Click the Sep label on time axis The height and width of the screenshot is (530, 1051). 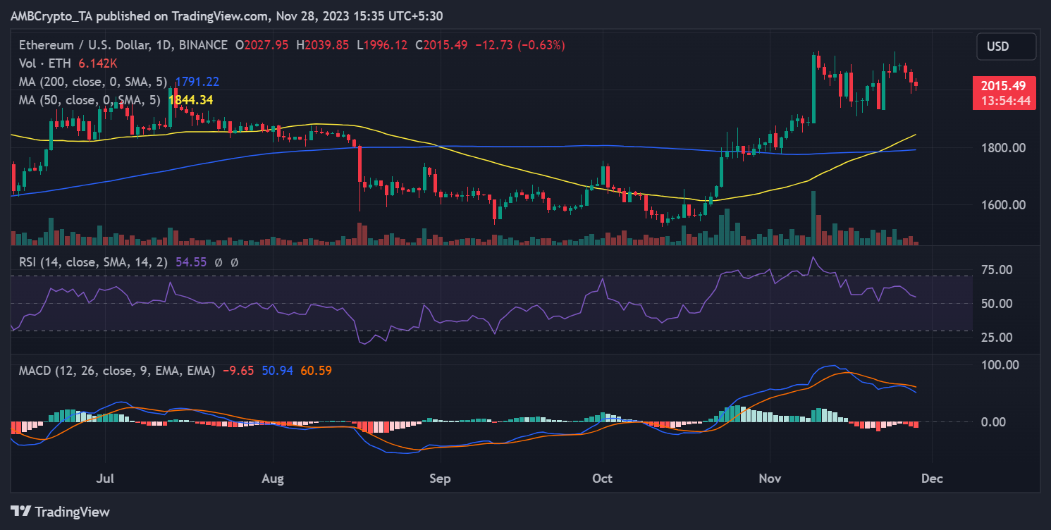440,479
